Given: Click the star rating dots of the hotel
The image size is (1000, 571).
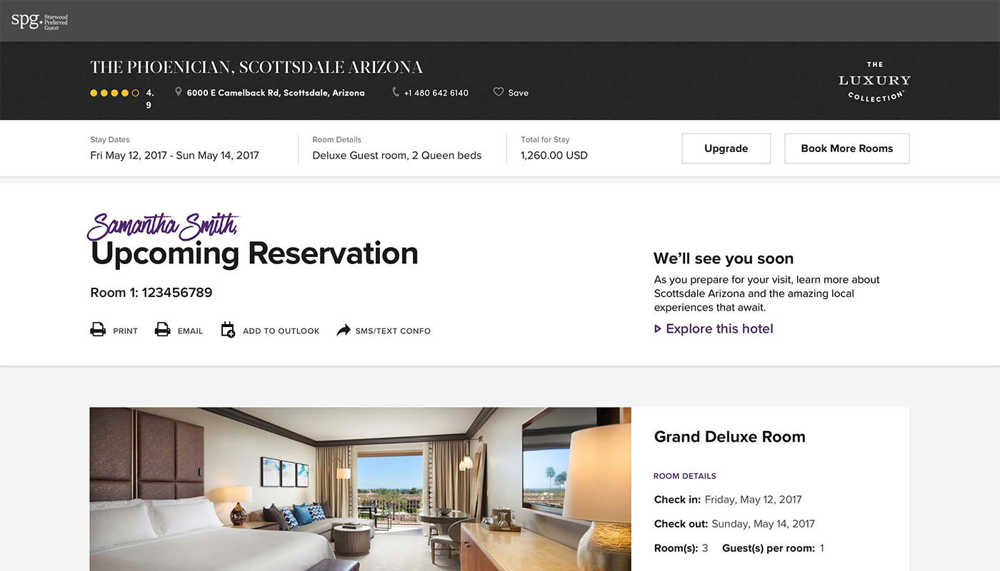Looking at the screenshot, I should 114,93.
